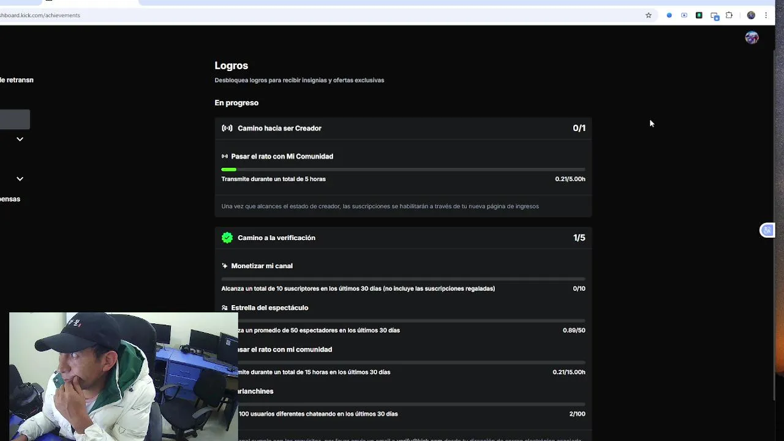The height and width of the screenshot is (441, 784).
Task: Click the 0.21/5.00h progress value
Action: point(570,179)
